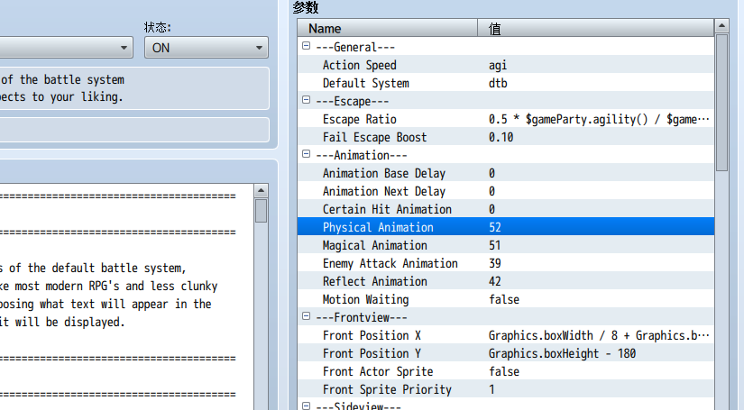Click the Name column header
This screenshot has width=744, height=410.
pyautogui.click(x=387, y=29)
